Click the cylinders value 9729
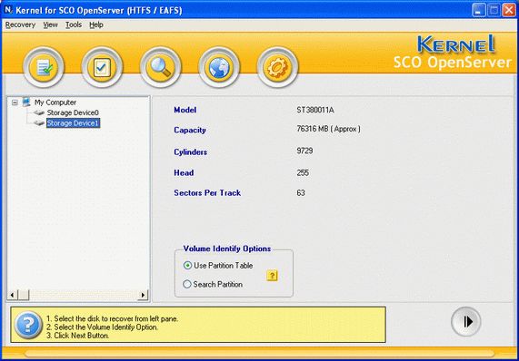 click(304, 151)
